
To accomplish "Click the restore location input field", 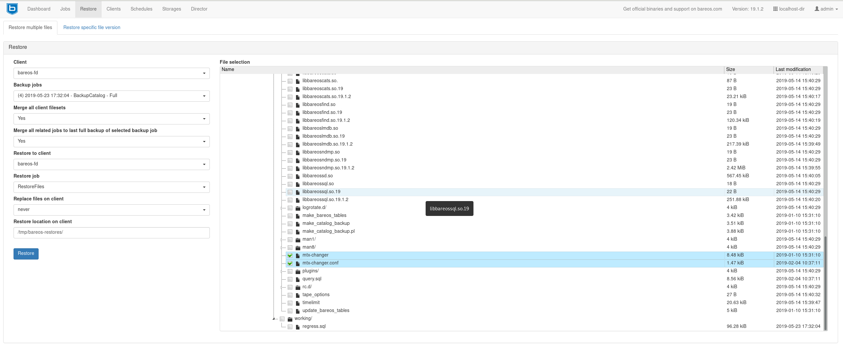I will (x=112, y=232).
